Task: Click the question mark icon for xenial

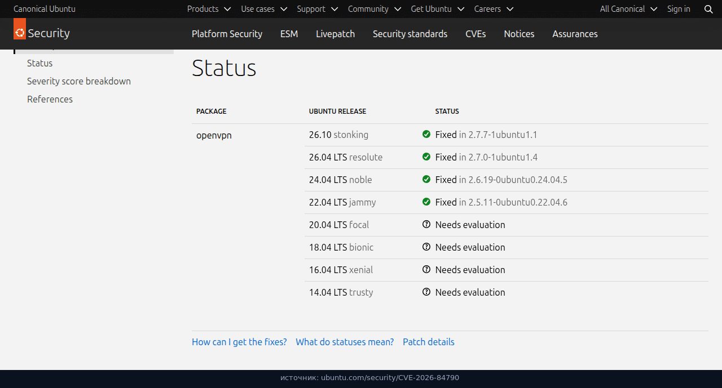Action: click(426, 270)
